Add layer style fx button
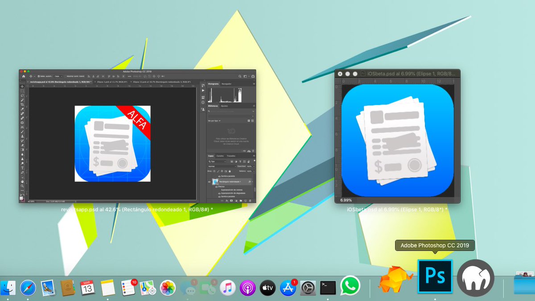The height and width of the screenshot is (301, 535). click(227, 201)
